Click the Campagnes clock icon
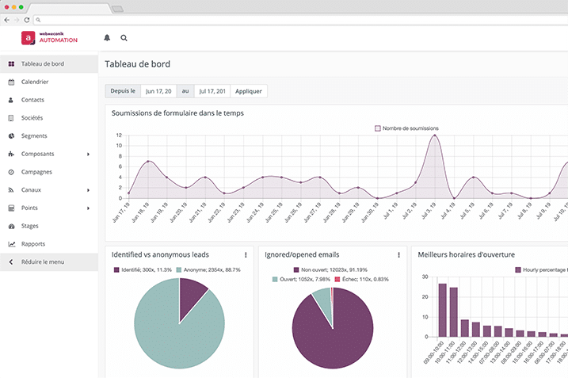The image size is (568, 378). [11, 172]
